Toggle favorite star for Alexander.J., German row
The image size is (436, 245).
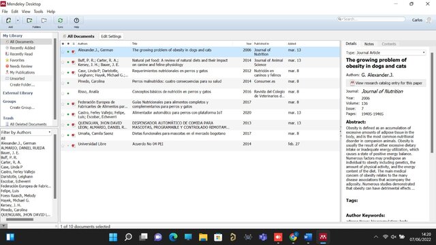(x=63, y=52)
